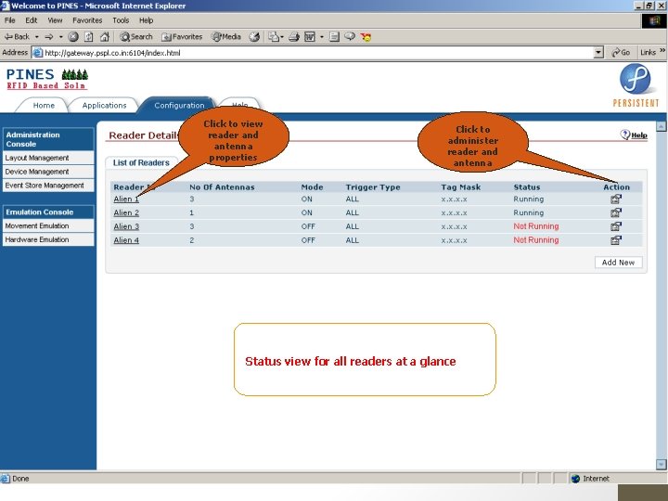The image size is (668, 501).
Task: Click the Persistent logo
Action: (636, 85)
